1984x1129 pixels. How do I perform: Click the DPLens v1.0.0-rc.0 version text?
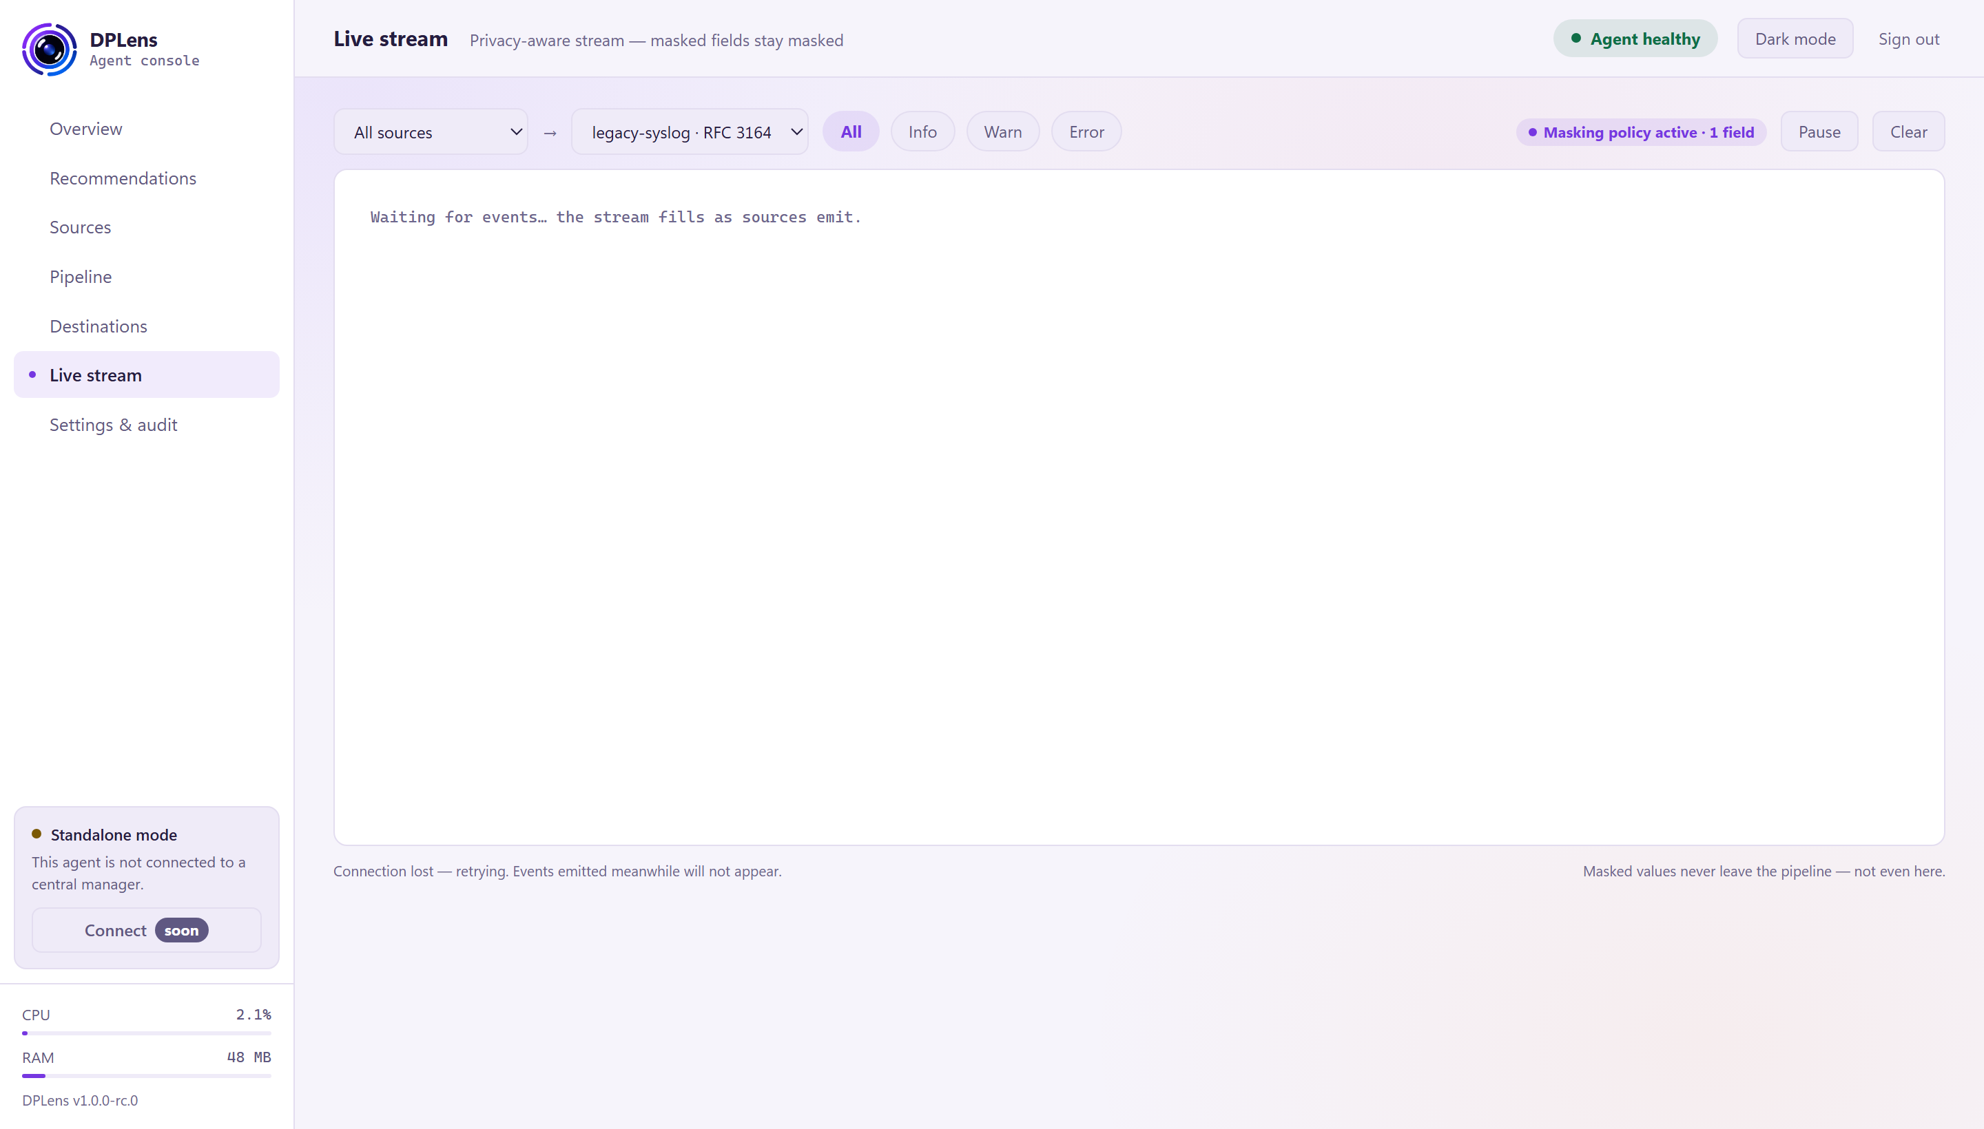[80, 1100]
